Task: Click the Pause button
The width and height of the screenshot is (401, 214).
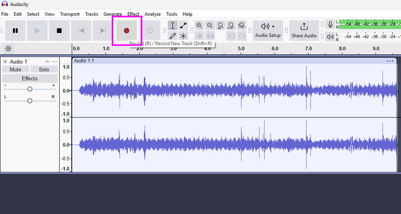Action: coord(16,31)
